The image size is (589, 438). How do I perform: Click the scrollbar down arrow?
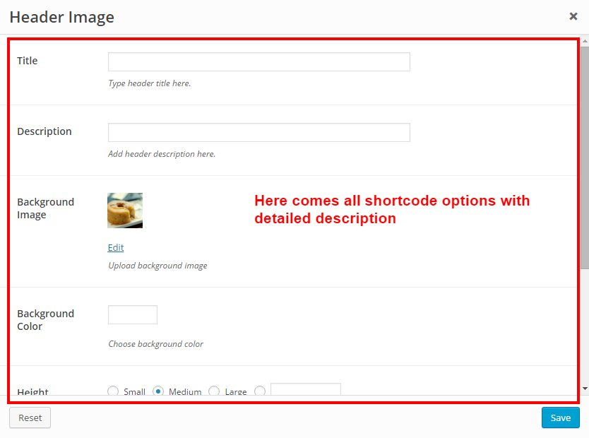pyautogui.click(x=584, y=388)
